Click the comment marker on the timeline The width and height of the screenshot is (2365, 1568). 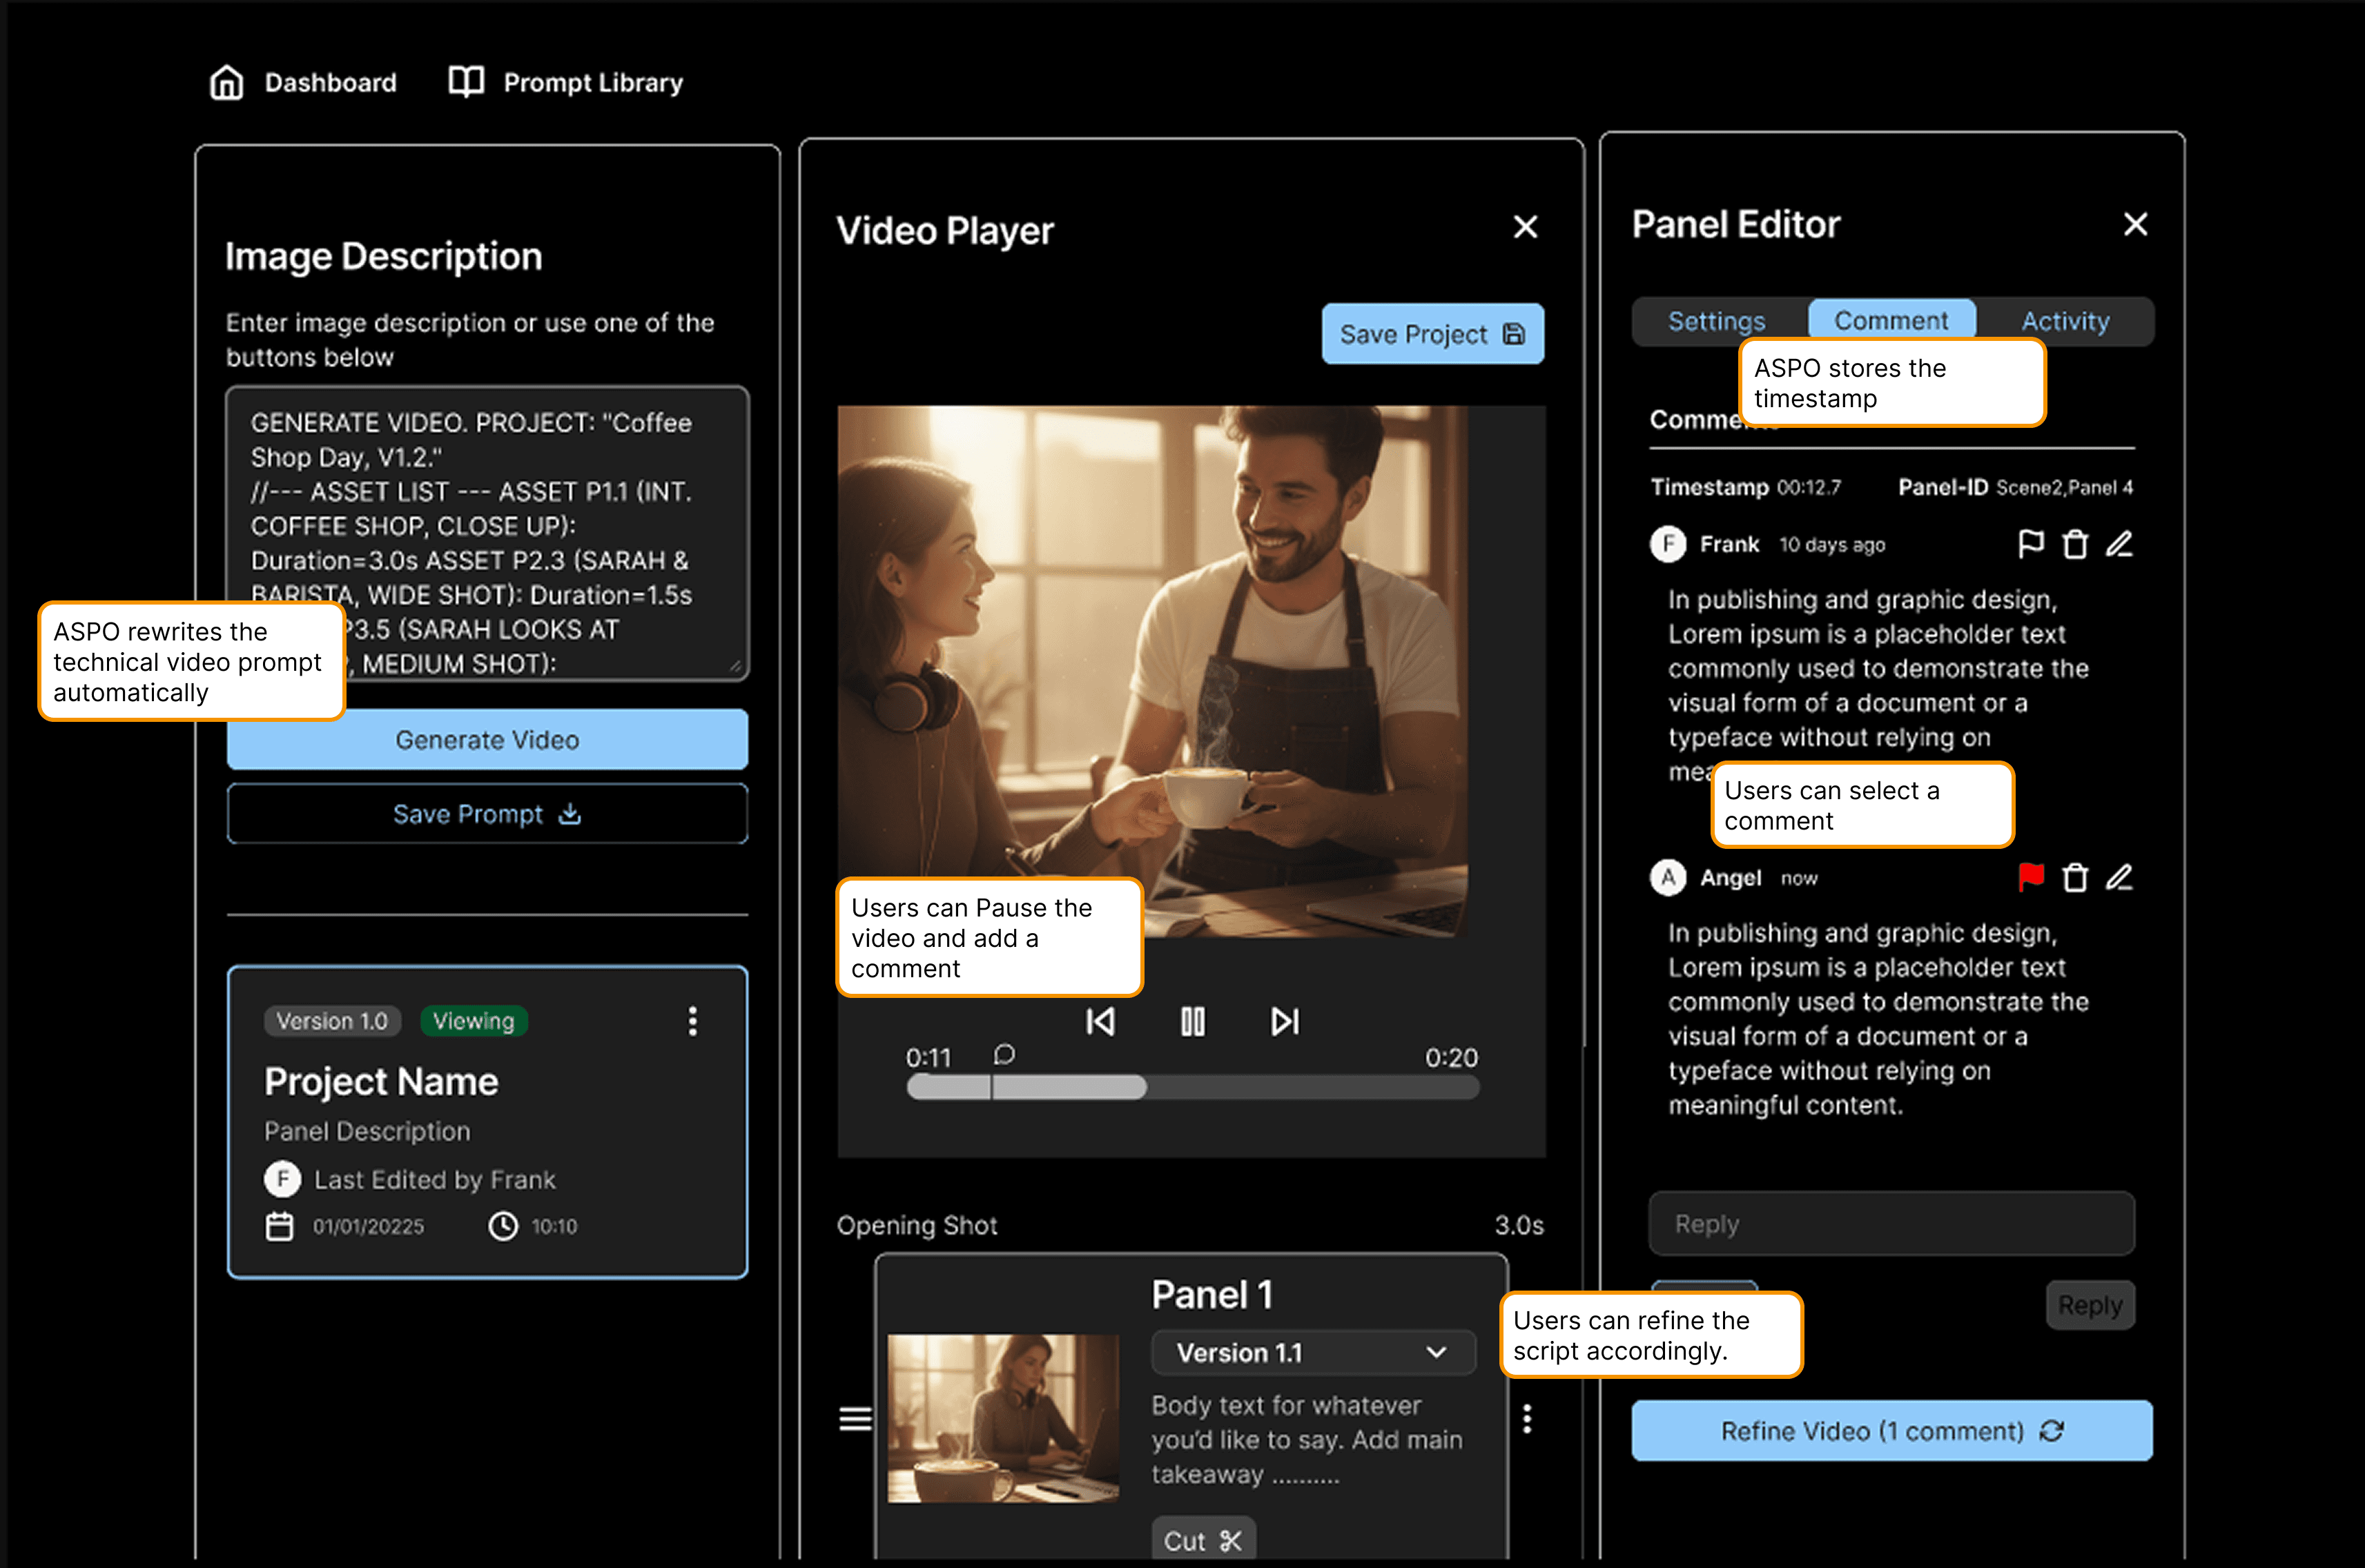point(1004,1054)
